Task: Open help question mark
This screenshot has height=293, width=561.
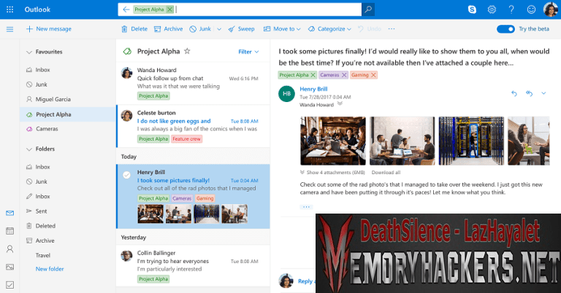Action: [511, 9]
